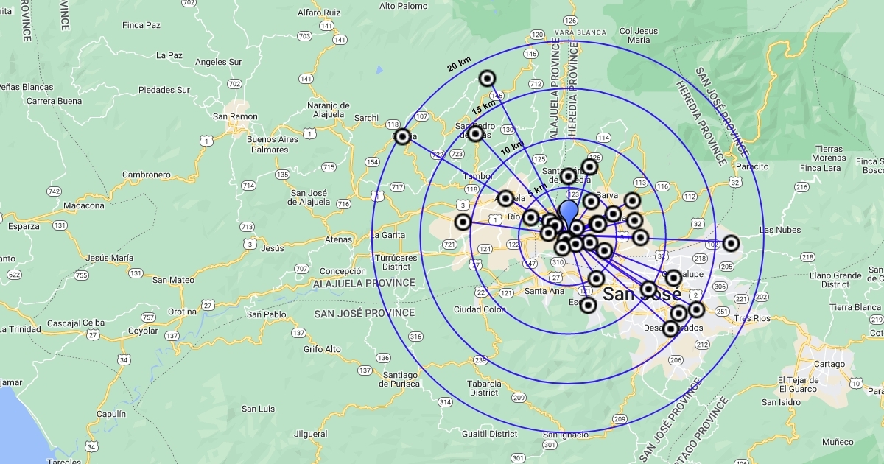Select the marker over the Alajuela label
Viewport: 884px width, 464px height.
tap(505, 198)
